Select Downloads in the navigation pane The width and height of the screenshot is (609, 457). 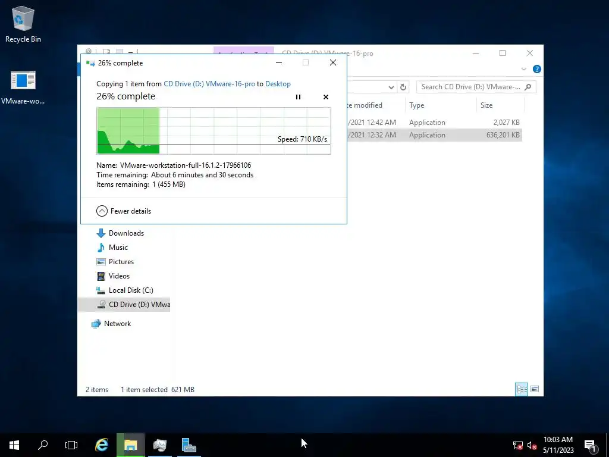126,233
